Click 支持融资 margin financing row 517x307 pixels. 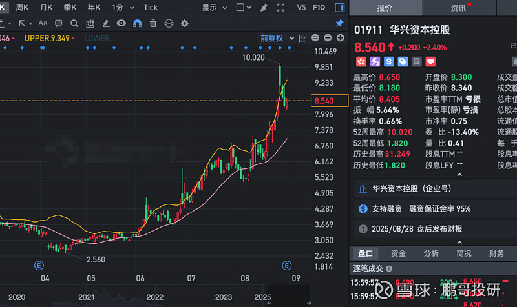[x=436, y=209]
